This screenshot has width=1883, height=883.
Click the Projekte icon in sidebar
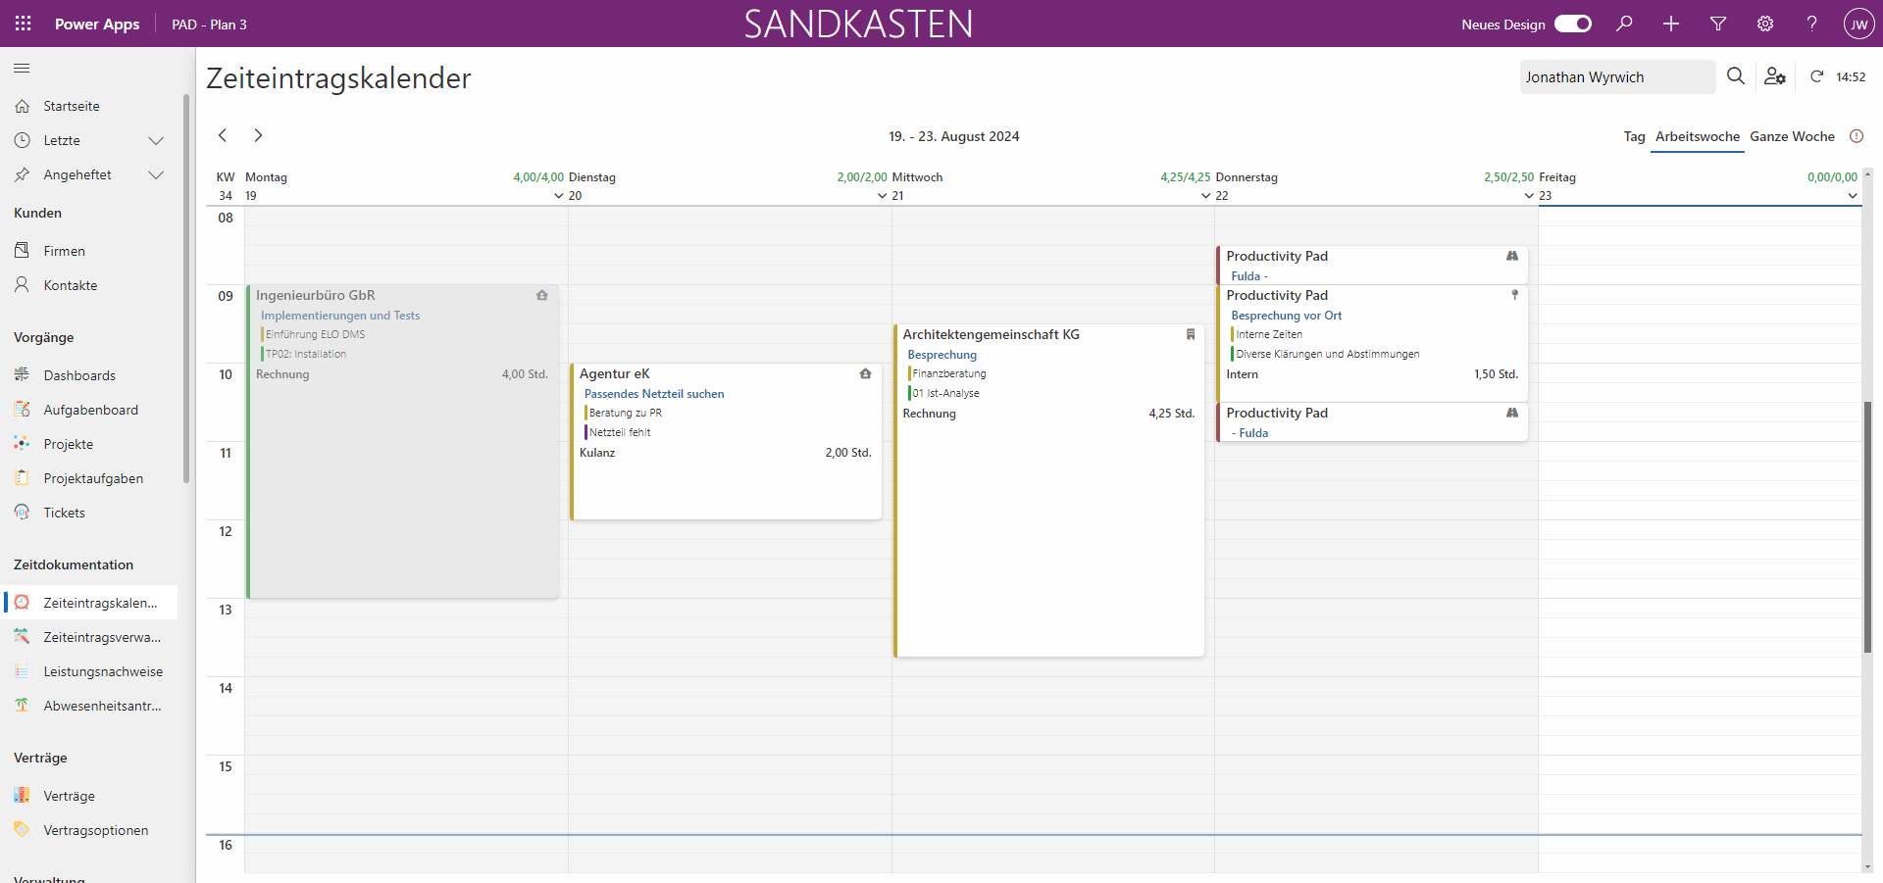pos(22,444)
